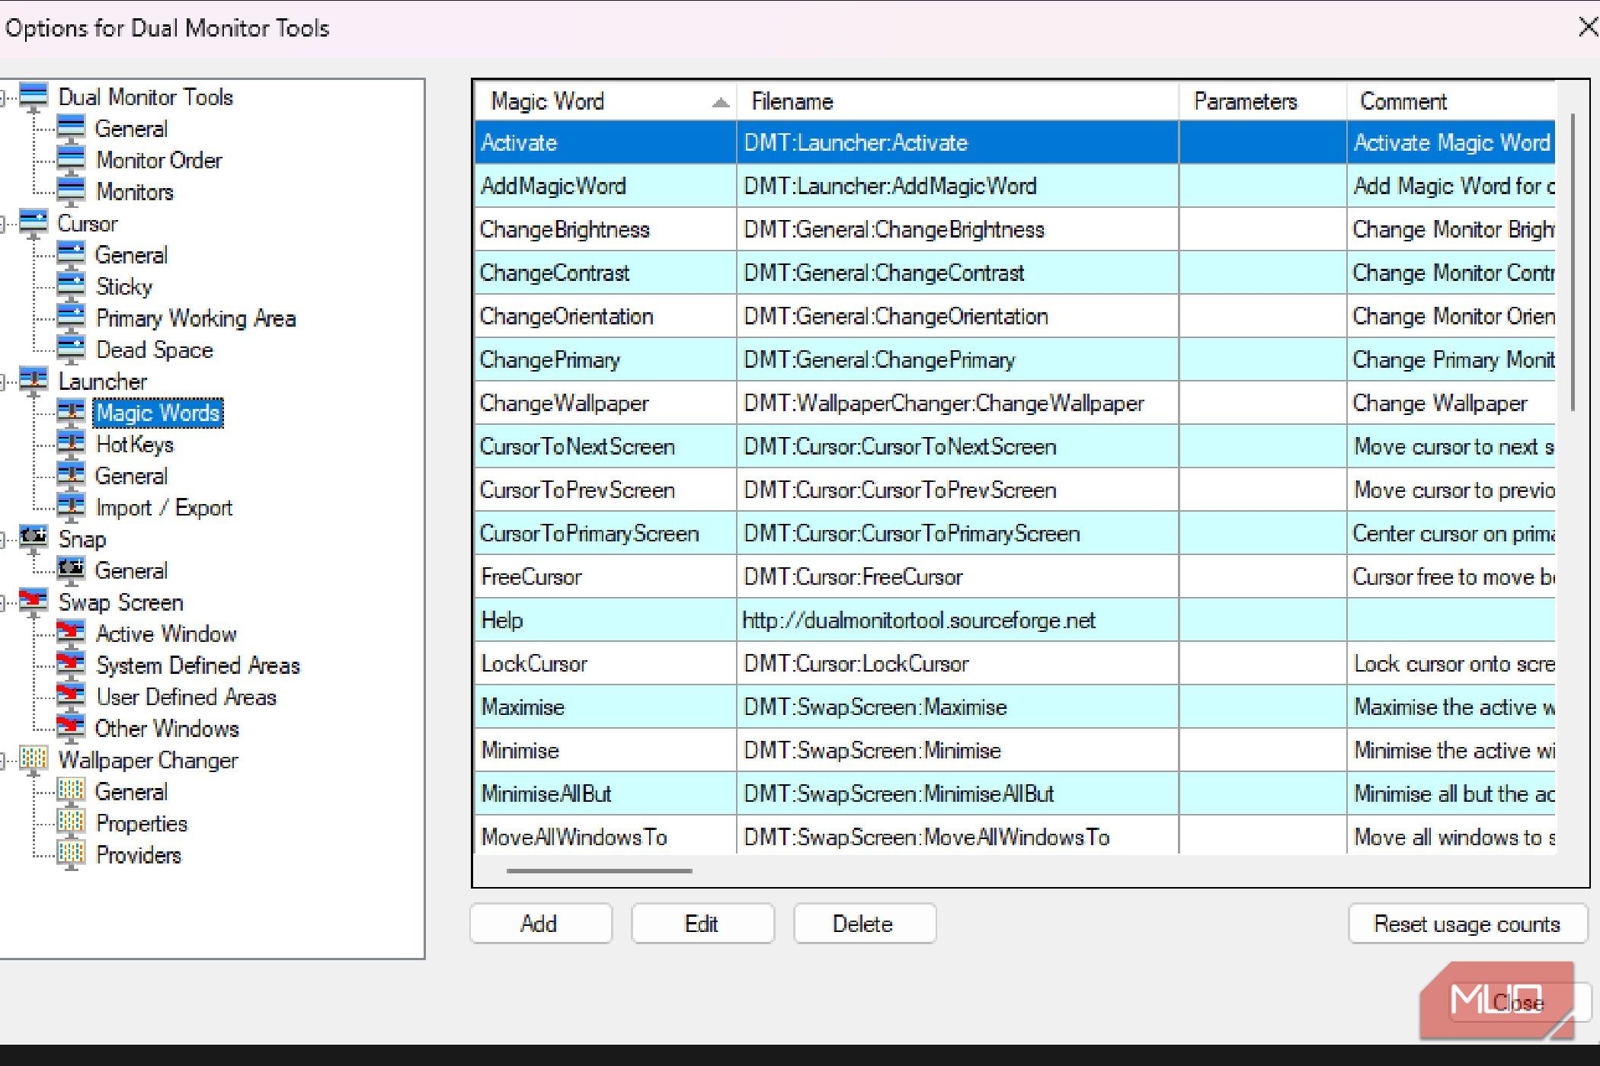Click the red icon beside Active Window
The width and height of the screenshot is (1600, 1066).
coord(71,633)
